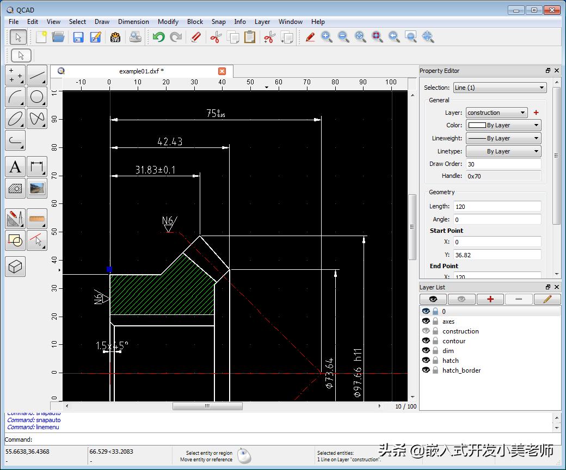Zoom in with plus magnifier
Image resolution: width=566 pixels, height=470 pixels.
pyautogui.click(x=327, y=37)
